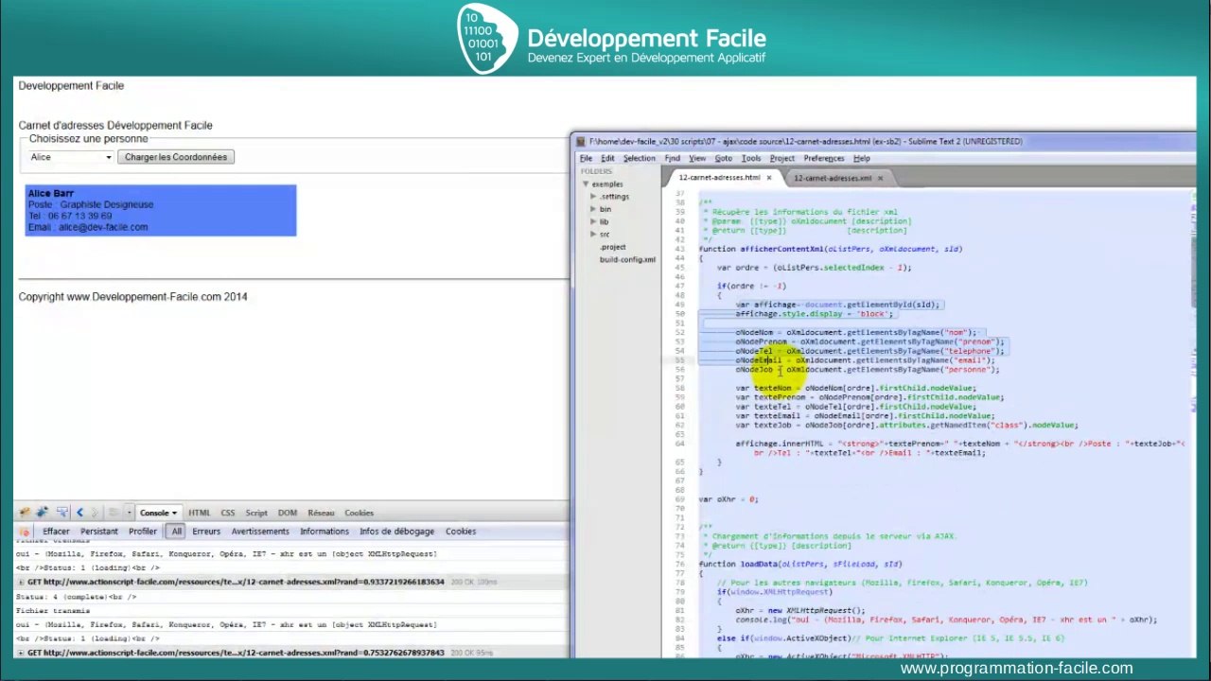Close the 12-carnet-adresses.xml tab
Image resolution: width=1211 pixels, height=681 pixels.
(x=880, y=178)
